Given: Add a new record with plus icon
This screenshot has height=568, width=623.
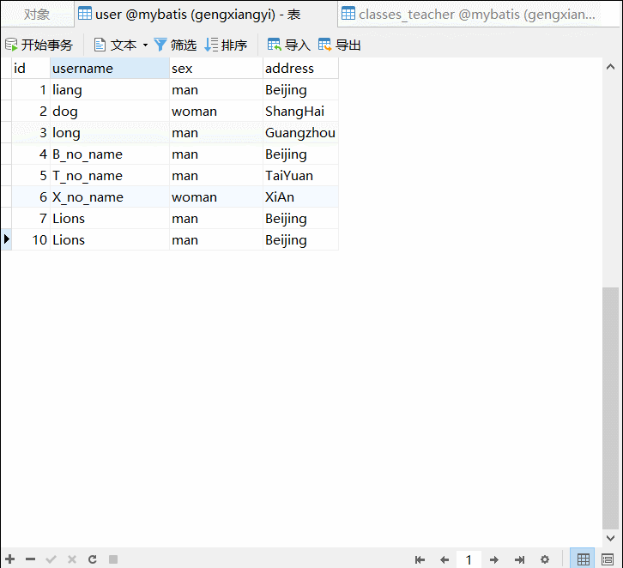Looking at the screenshot, I should point(10,559).
